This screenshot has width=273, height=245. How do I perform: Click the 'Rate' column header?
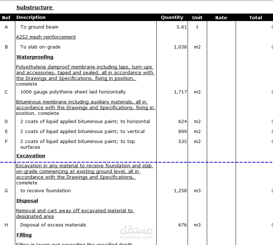coord(221,17)
